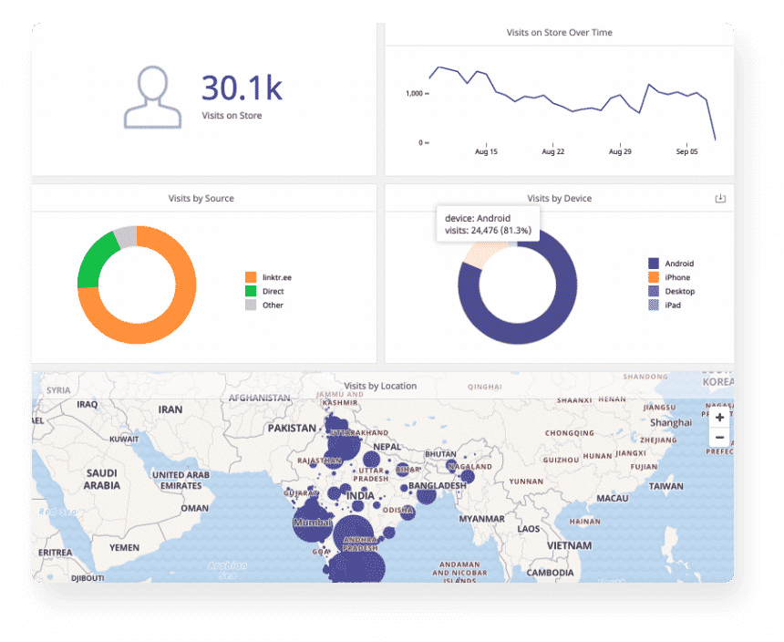
Task: Click the large Andhra Pradesh map bubble
Action: (x=357, y=540)
